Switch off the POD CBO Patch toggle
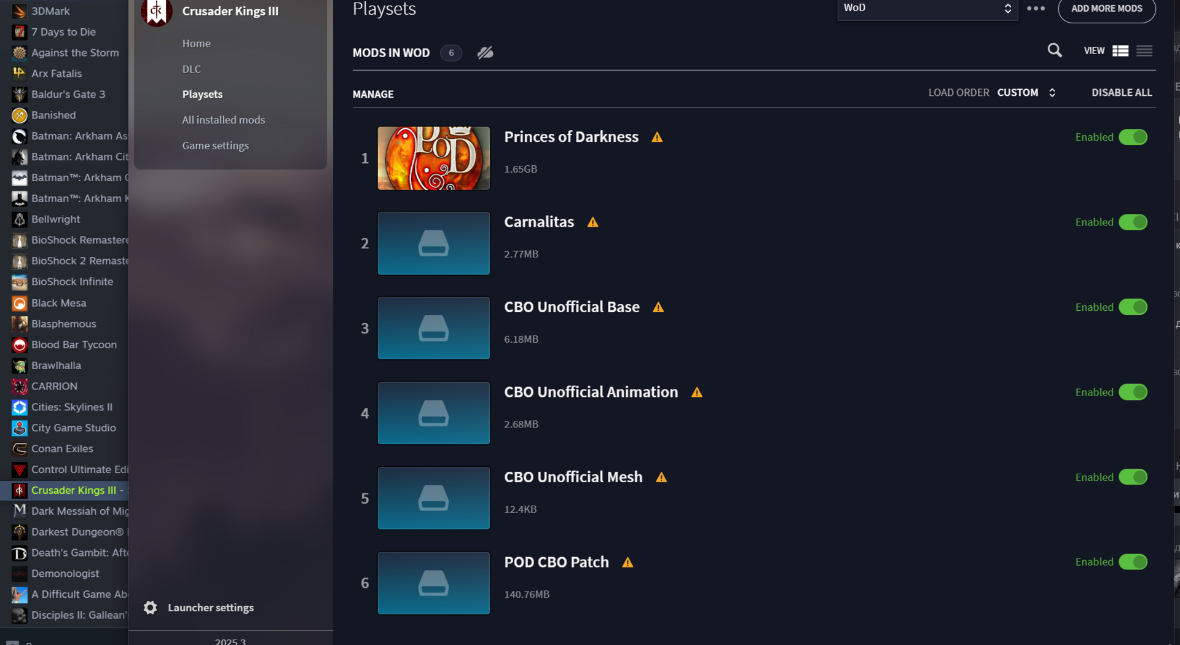 pos(1133,562)
